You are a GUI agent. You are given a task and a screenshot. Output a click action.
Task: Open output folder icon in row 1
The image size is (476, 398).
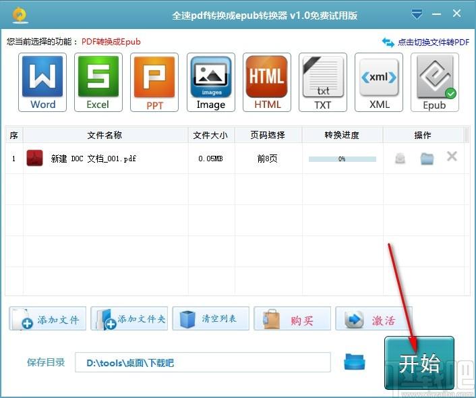[427, 159]
